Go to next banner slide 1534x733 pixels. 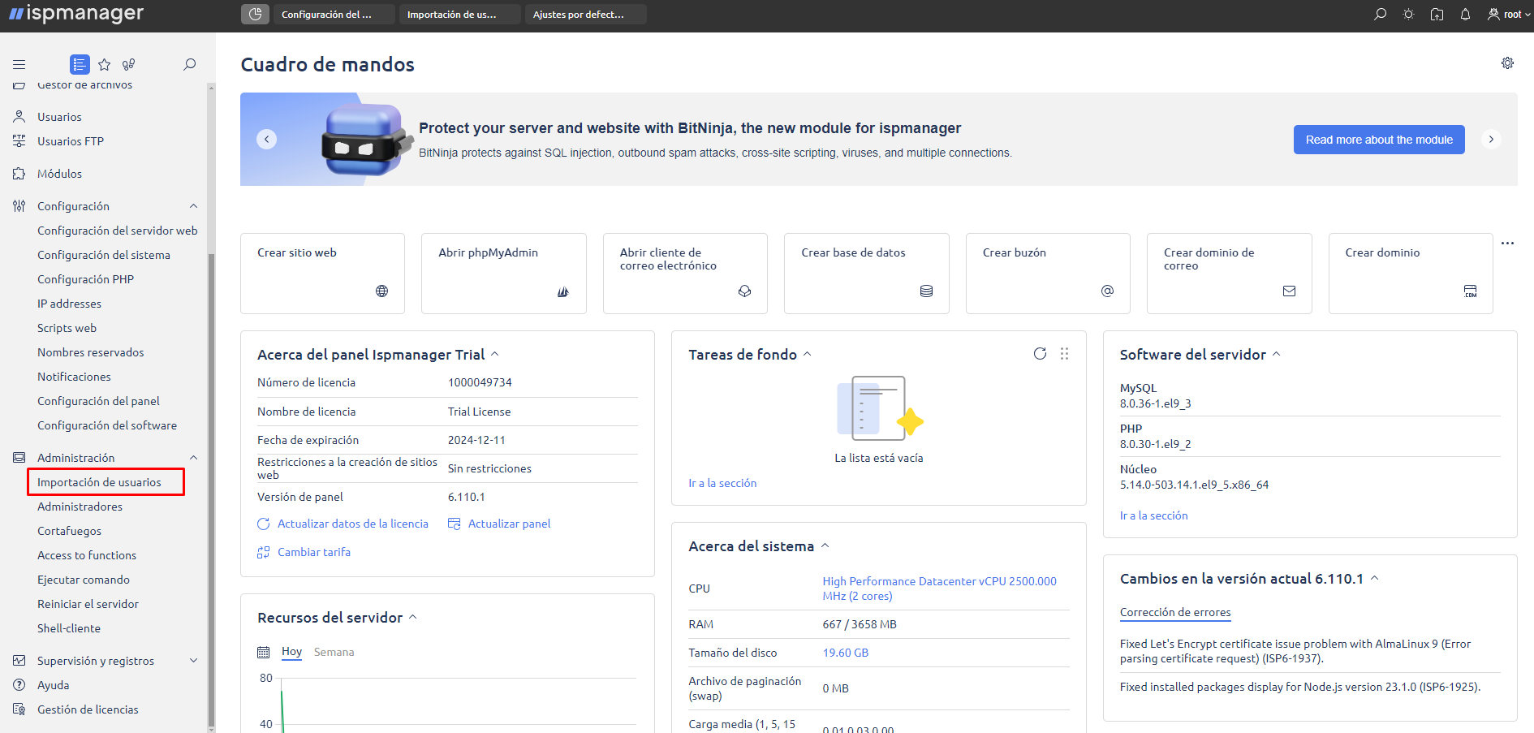[x=1491, y=139]
